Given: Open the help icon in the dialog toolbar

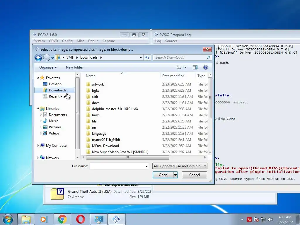Looking at the screenshot, I should coord(205,67).
